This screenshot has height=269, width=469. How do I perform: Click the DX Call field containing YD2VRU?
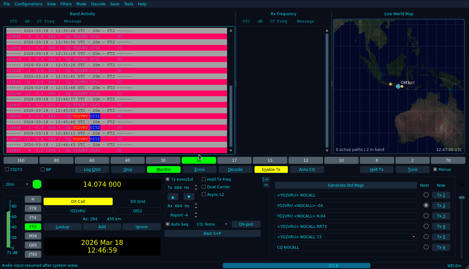(78, 211)
